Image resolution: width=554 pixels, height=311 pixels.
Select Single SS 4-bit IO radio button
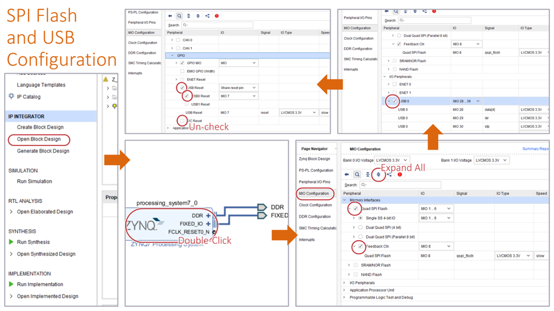pos(361,218)
